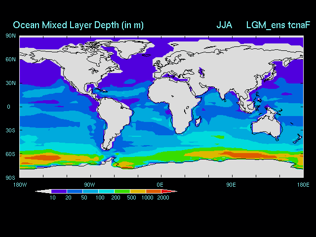Click the yellow 500–1000 colorbar segment
Image resolution: width=316 pixels, height=237 pixels.
click(138, 191)
